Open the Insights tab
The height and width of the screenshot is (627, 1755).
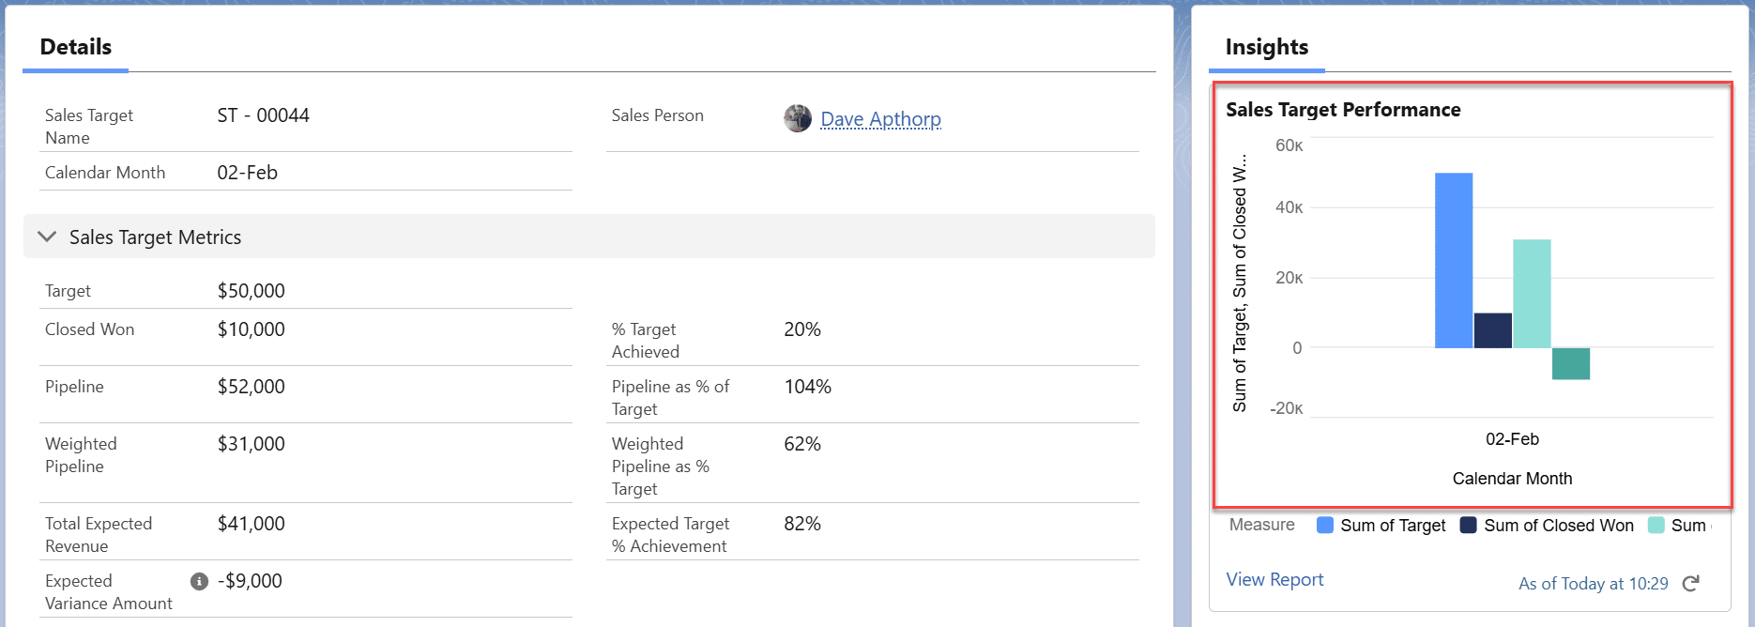click(1266, 47)
